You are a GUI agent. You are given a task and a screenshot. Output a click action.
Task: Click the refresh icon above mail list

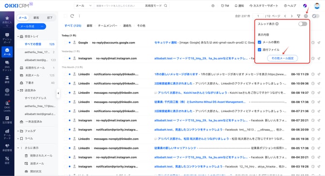coord(72,16)
